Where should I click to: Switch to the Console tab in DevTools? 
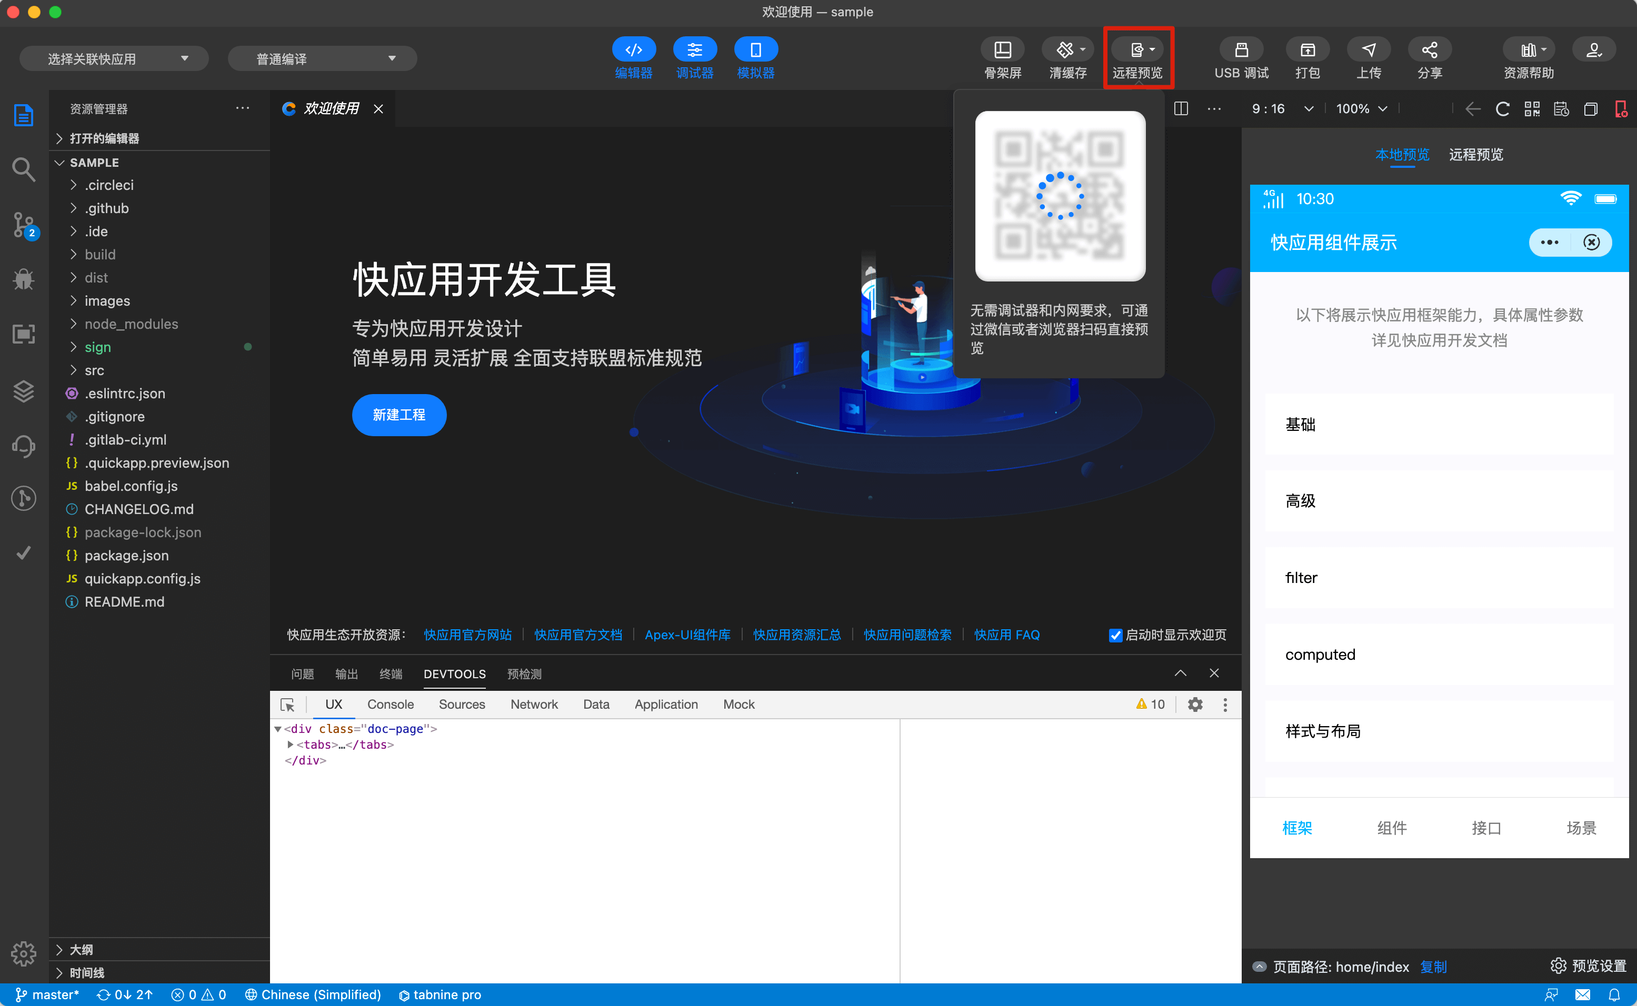390,704
